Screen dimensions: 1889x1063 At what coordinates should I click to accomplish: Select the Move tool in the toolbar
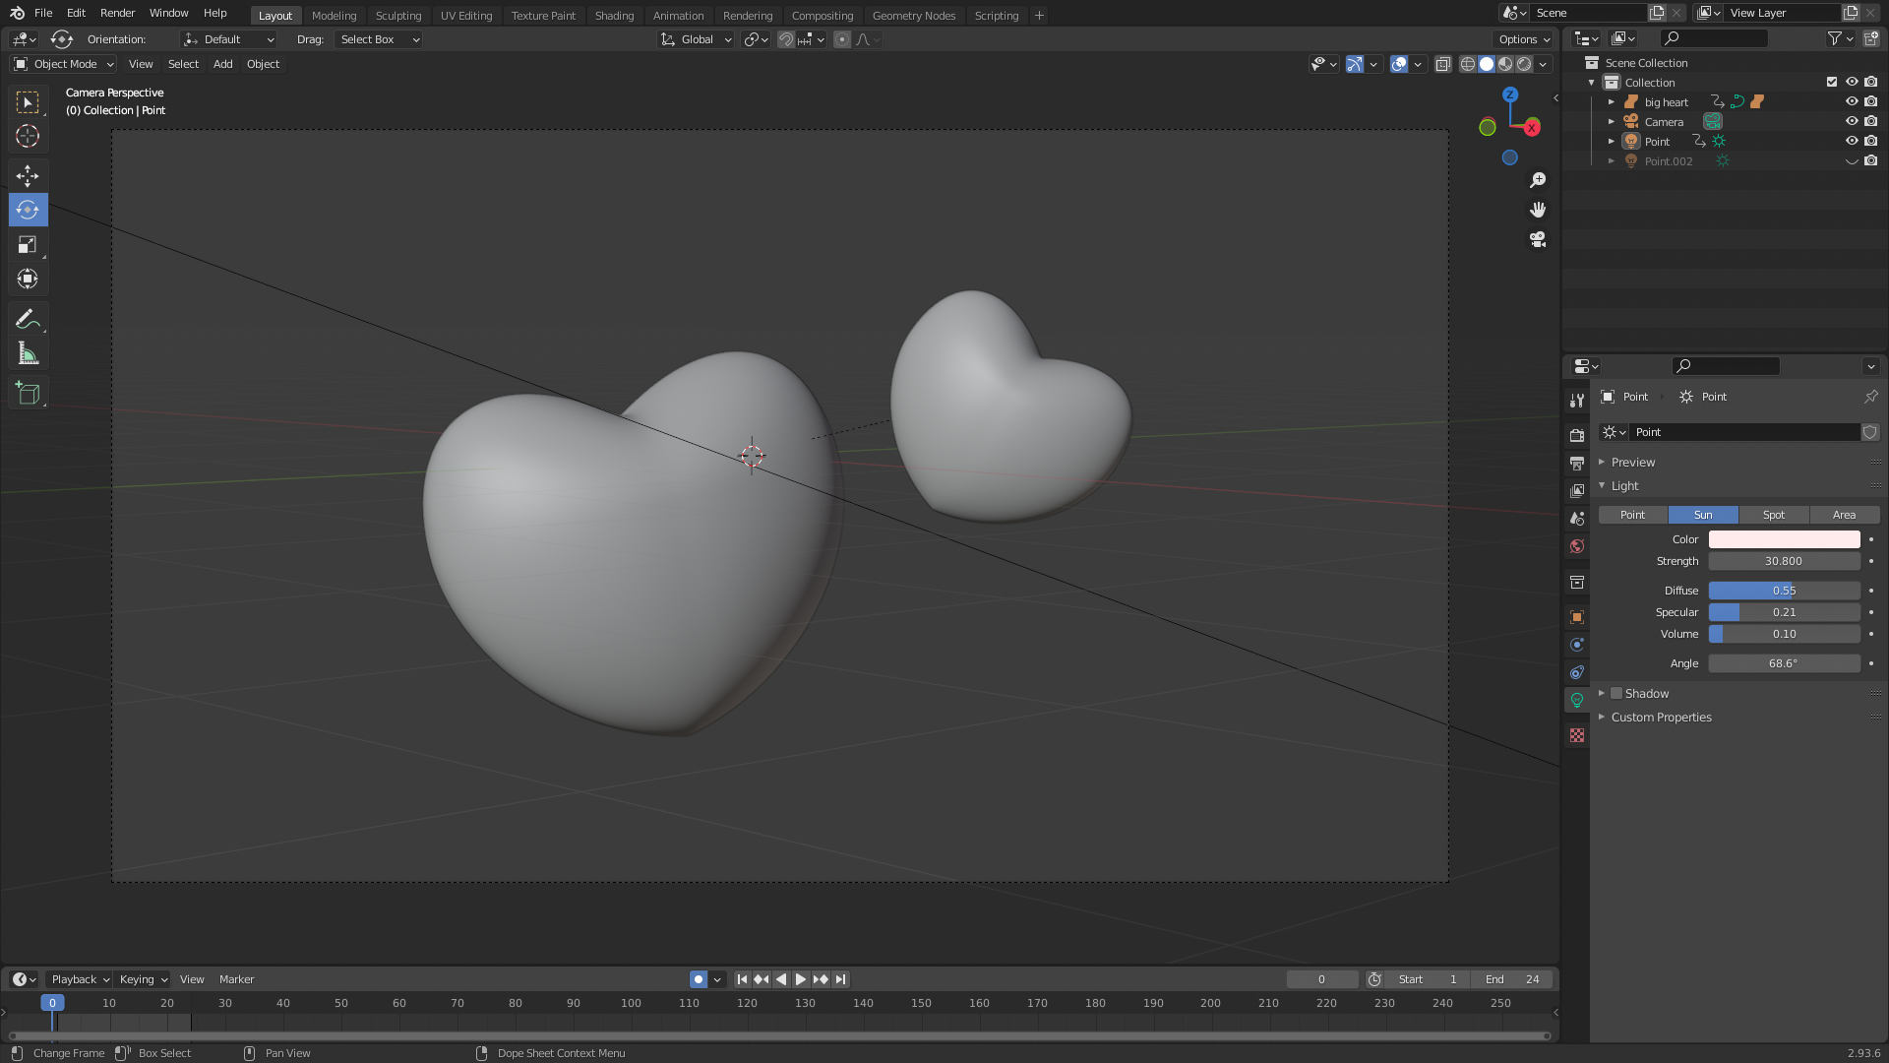tap(28, 176)
